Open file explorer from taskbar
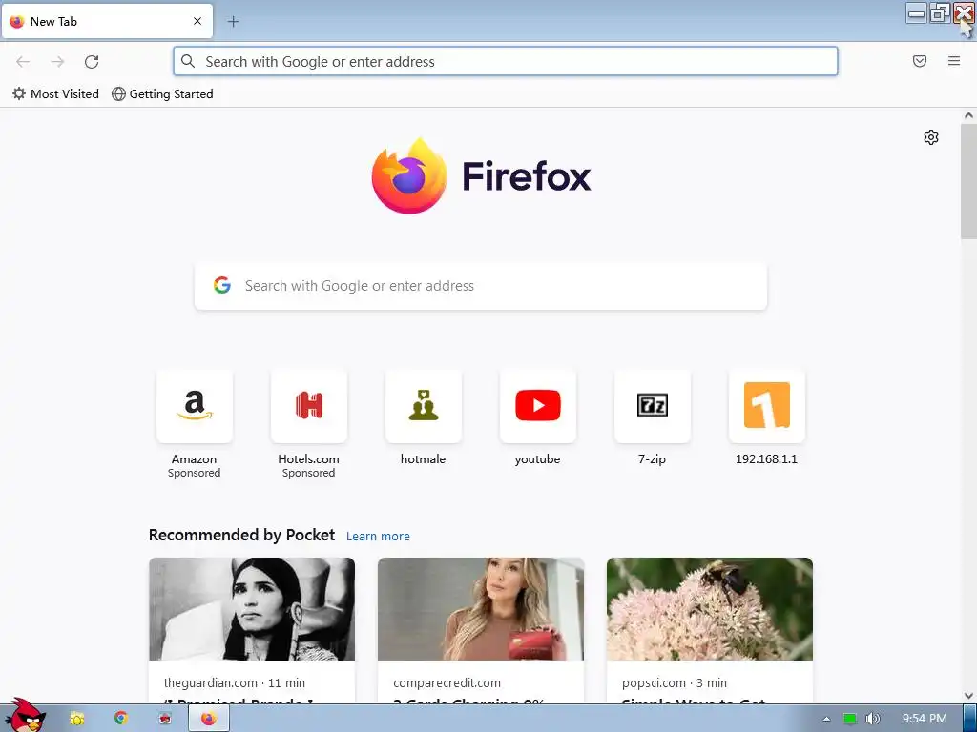Viewport: 977px width, 732px height. coord(76,719)
